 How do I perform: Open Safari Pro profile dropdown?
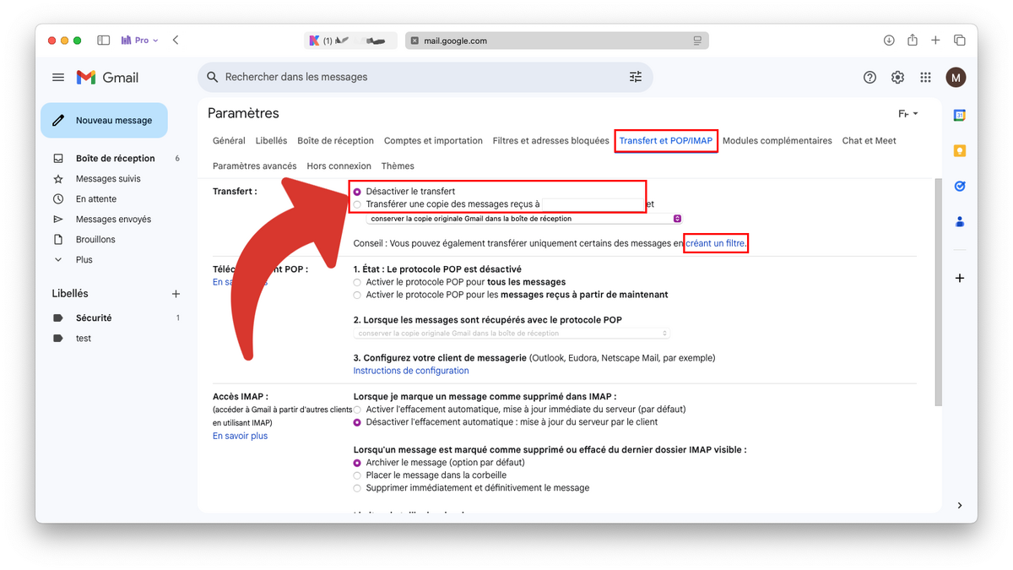139,40
